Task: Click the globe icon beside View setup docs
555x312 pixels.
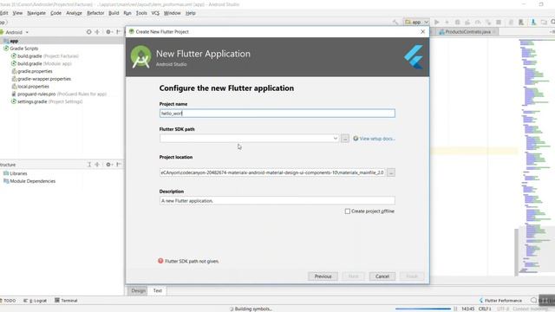Action: click(356, 139)
